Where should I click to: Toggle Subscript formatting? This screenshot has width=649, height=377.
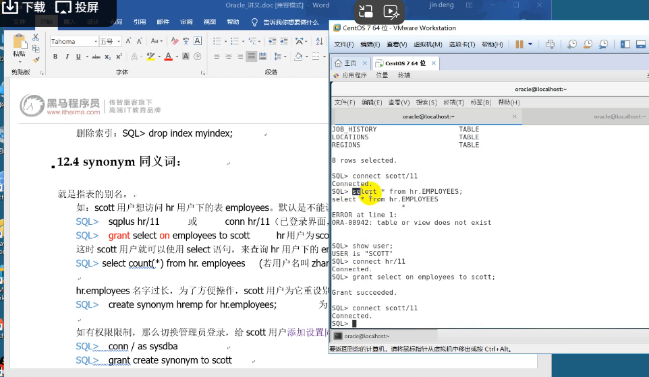pos(108,57)
